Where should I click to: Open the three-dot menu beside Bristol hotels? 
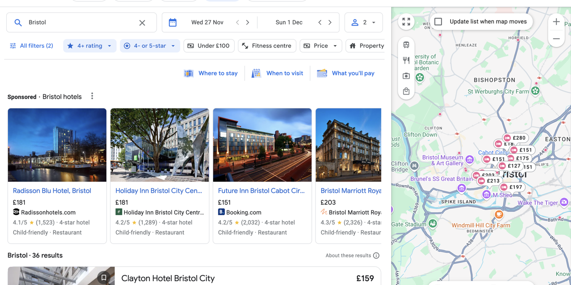coord(92,96)
